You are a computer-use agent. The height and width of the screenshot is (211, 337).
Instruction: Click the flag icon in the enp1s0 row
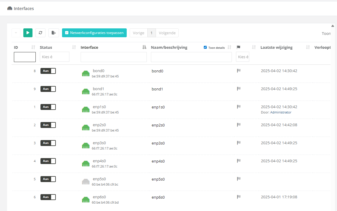[239, 107]
